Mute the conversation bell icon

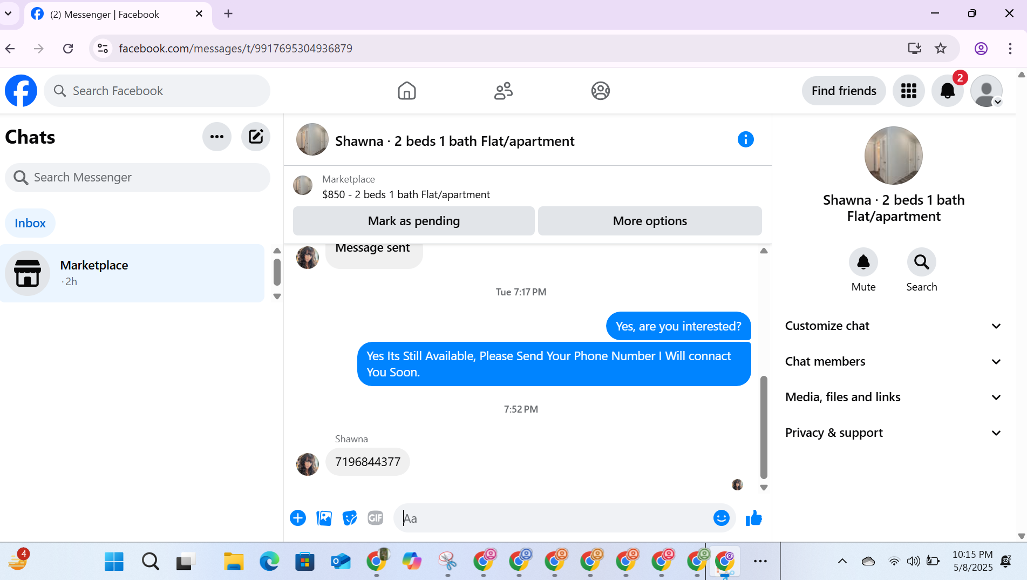[863, 262]
